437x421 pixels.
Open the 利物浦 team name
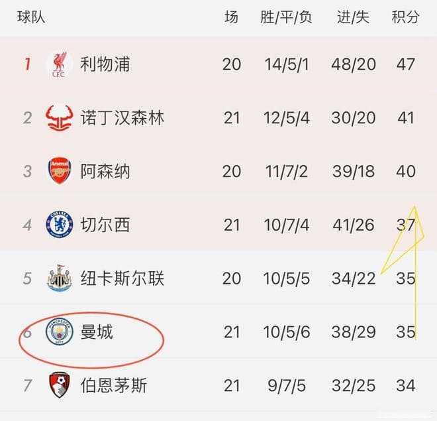pyautogui.click(x=105, y=64)
